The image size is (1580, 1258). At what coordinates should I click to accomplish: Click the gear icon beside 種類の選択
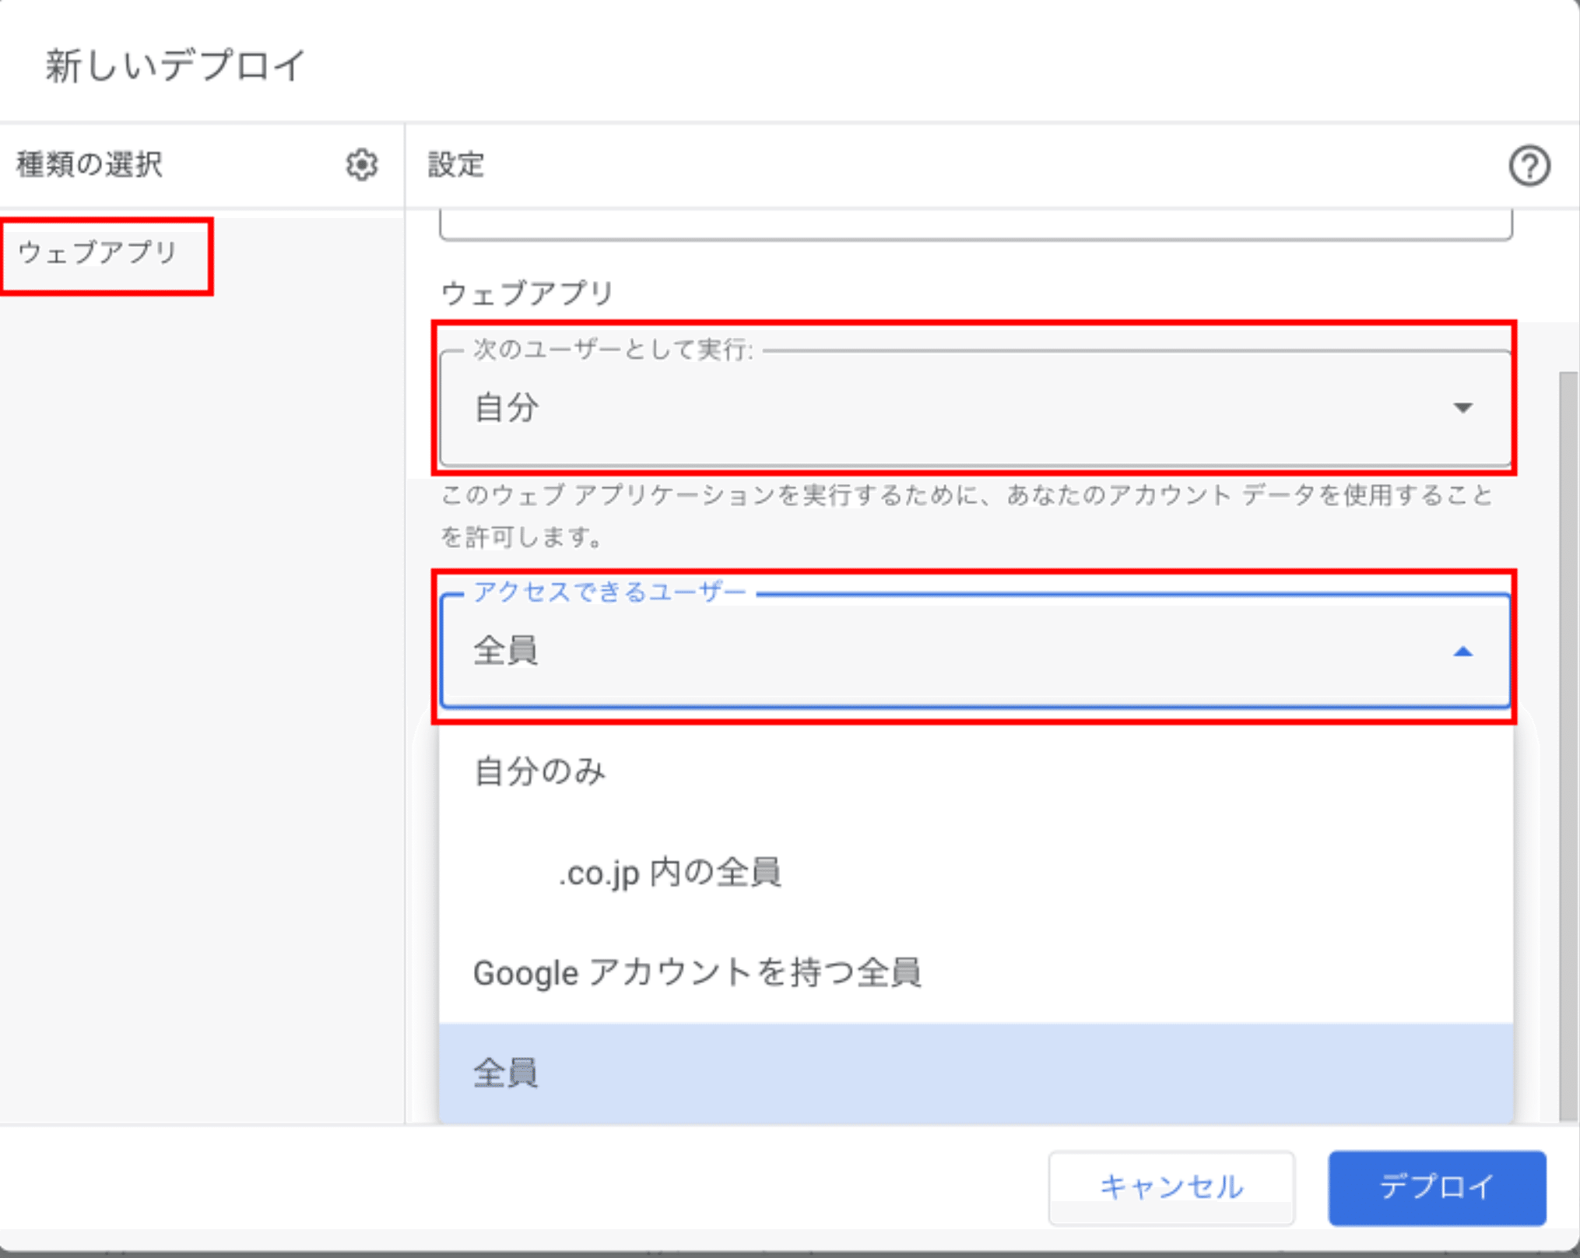pos(361,165)
